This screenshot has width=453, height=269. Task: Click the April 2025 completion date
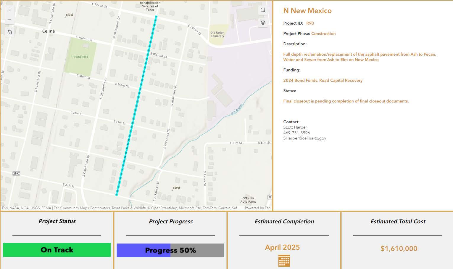[282, 247]
